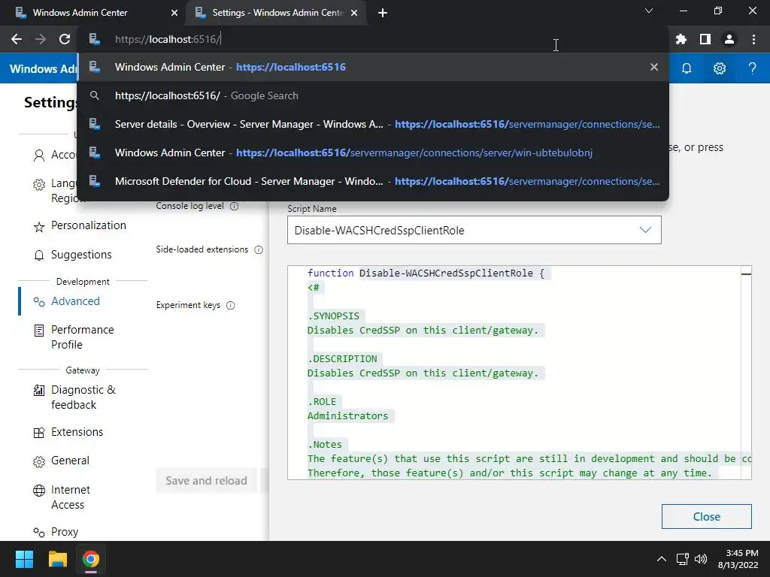Remove the Windows Admin Center suggestion with X

(653, 67)
